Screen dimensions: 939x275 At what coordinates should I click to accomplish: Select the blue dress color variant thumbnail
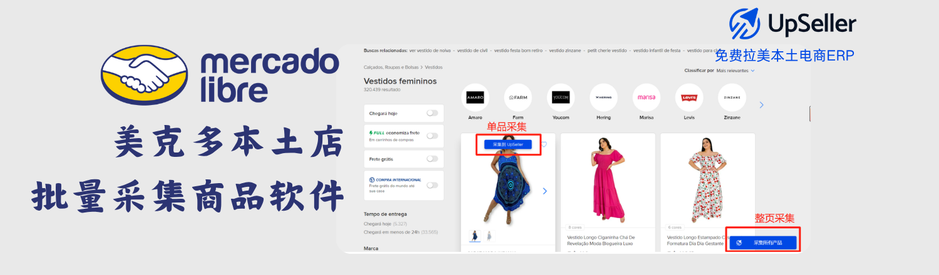(x=475, y=236)
